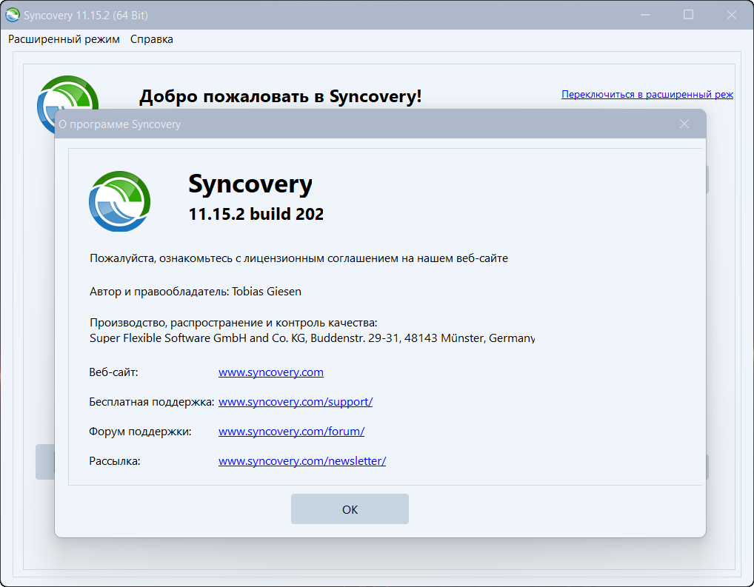Open the www.syncovery.com/newsletter/ link
Image resolution: width=754 pixels, height=587 pixels.
pos(302,461)
